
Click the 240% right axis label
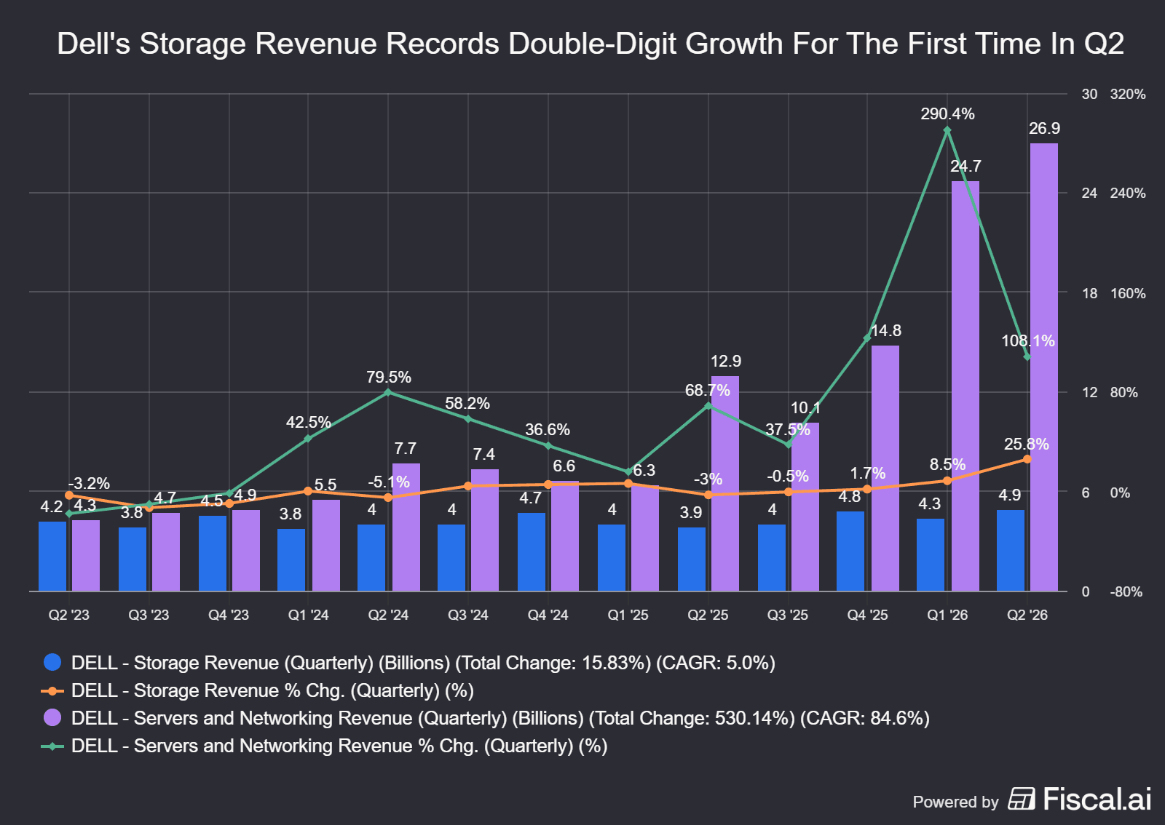(1128, 193)
